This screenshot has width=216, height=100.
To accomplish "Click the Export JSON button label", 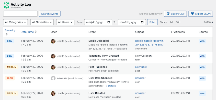I will 203,14.
